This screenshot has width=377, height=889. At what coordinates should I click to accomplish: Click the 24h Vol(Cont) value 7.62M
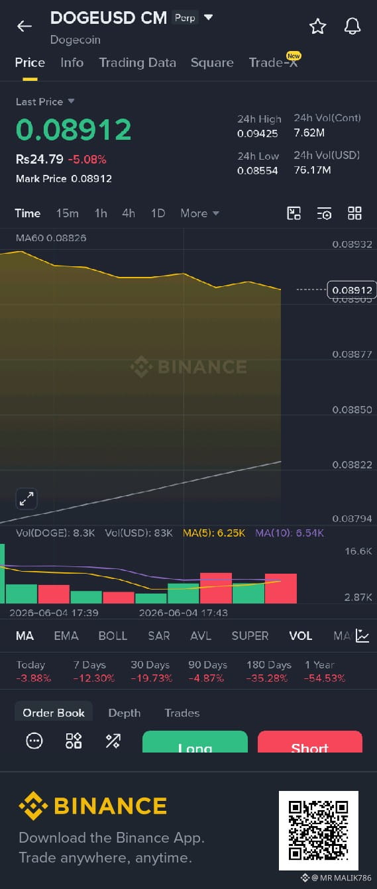tap(309, 132)
